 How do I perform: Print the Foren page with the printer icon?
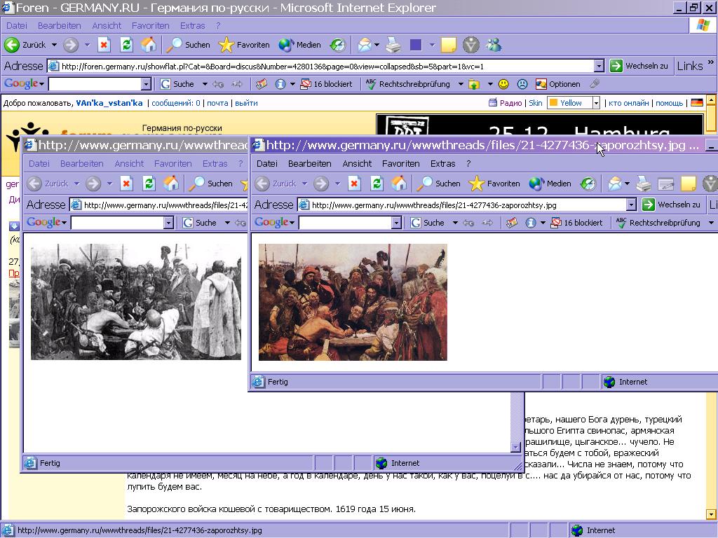pyautogui.click(x=393, y=45)
